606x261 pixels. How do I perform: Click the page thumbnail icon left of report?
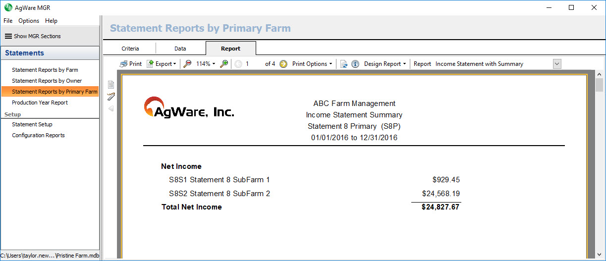click(x=111, y=85)
